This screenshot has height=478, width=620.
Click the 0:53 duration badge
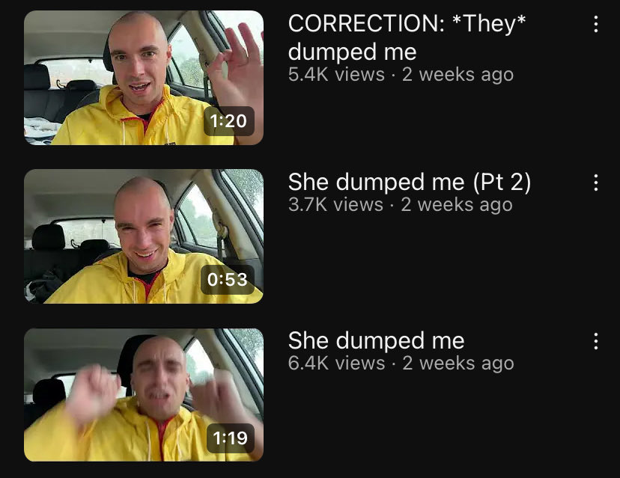228,280
